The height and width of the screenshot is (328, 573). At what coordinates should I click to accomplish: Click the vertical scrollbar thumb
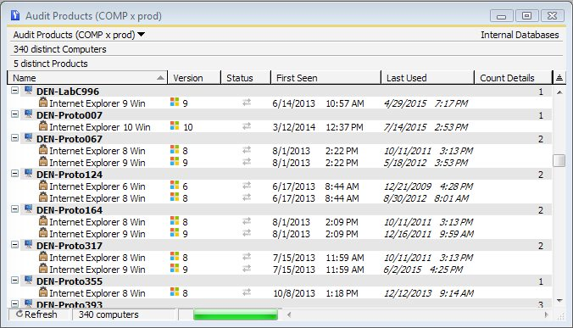pyautogui.click(x=559, y=160)
